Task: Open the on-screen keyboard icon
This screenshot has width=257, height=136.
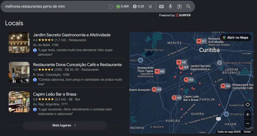Action: coord(161,7)
